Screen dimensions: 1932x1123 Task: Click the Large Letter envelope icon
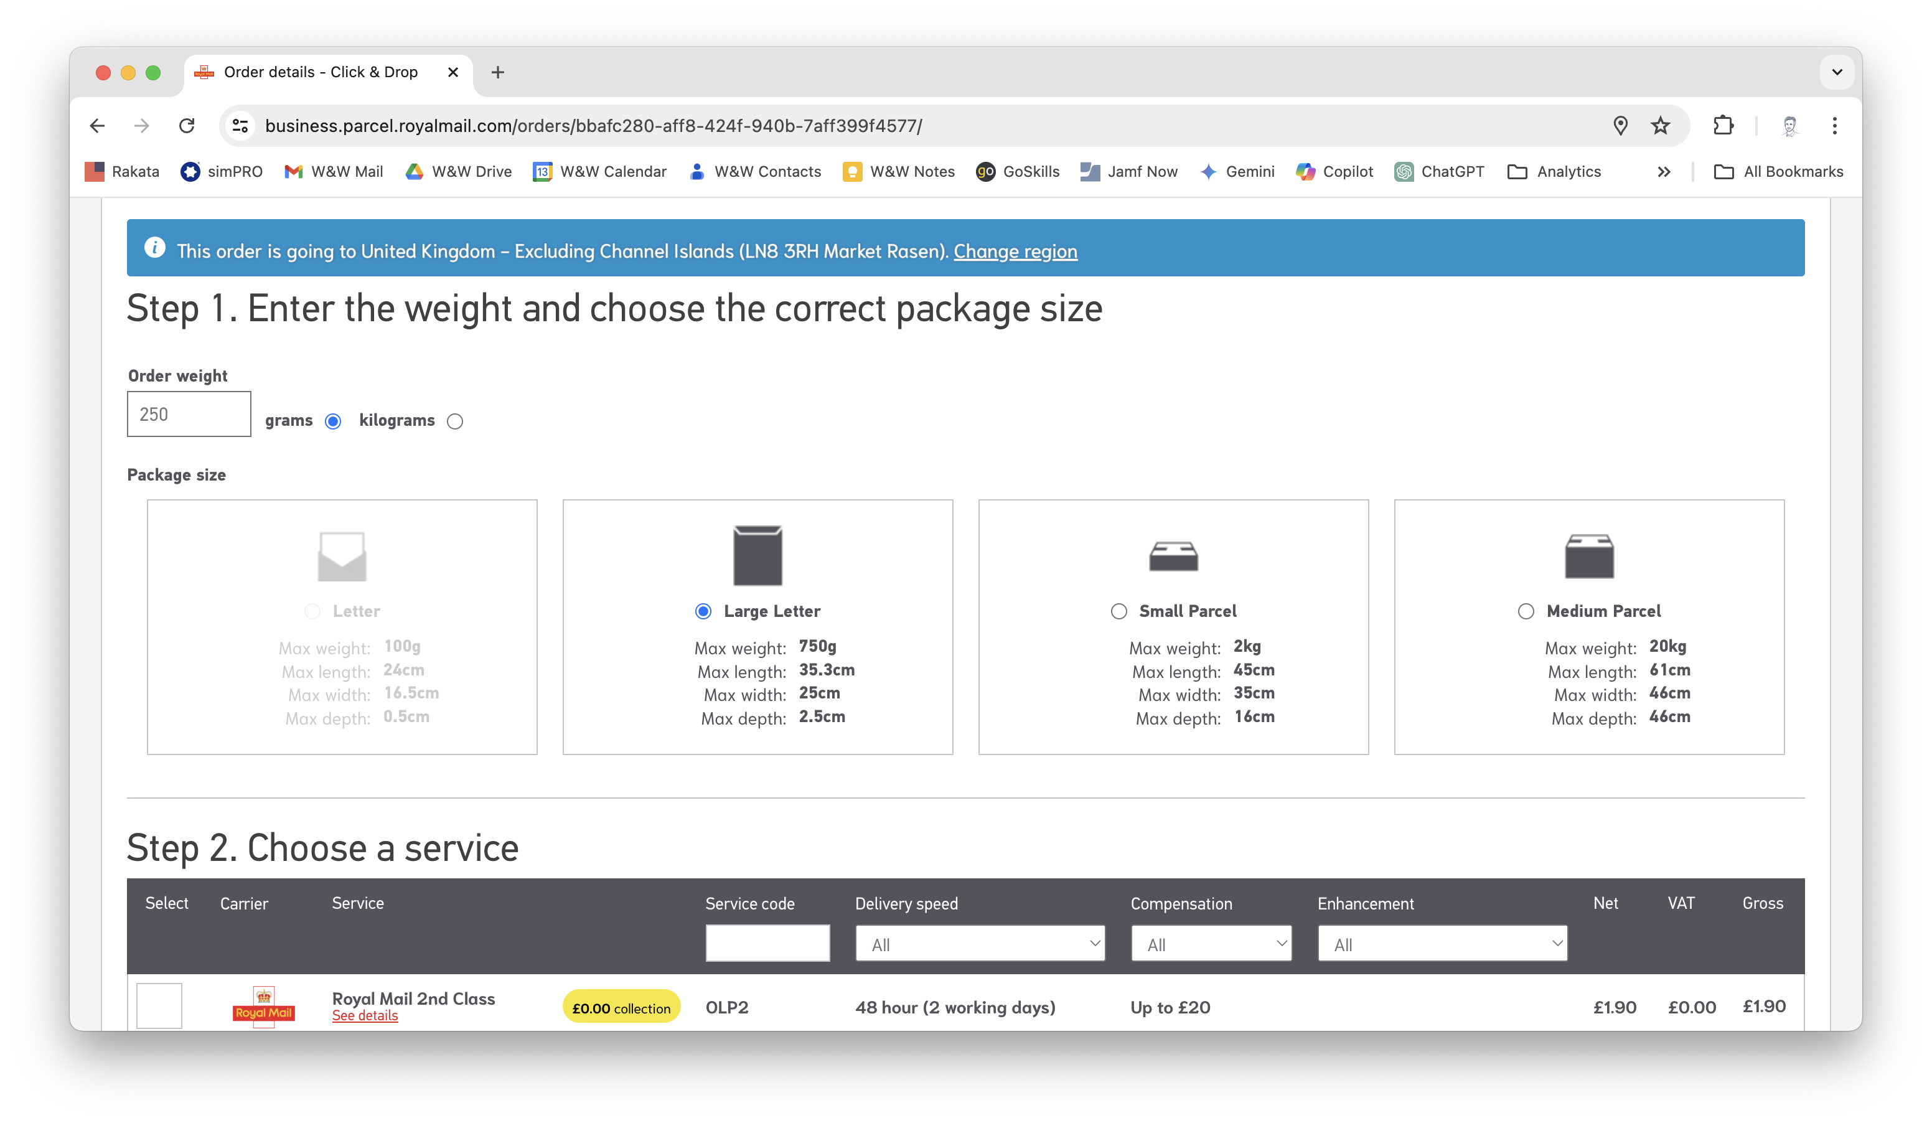757,555
